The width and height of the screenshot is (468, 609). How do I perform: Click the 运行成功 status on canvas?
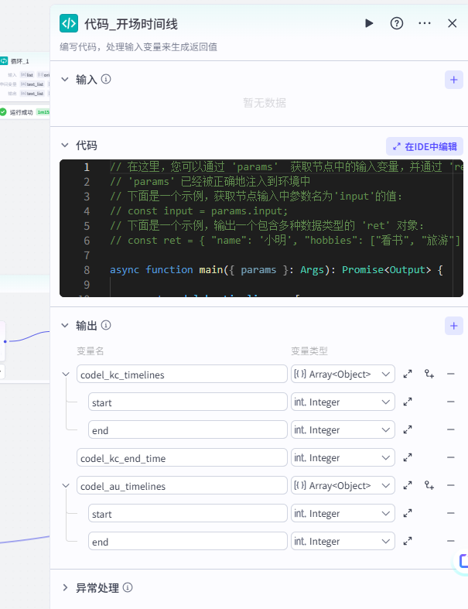21,112
